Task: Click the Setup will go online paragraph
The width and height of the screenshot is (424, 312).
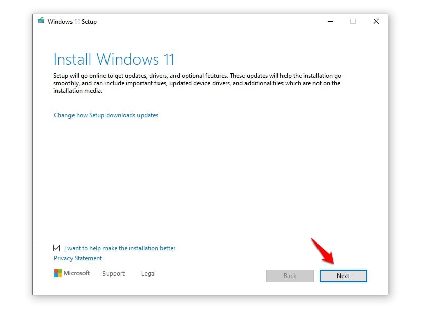Action: 197,83
